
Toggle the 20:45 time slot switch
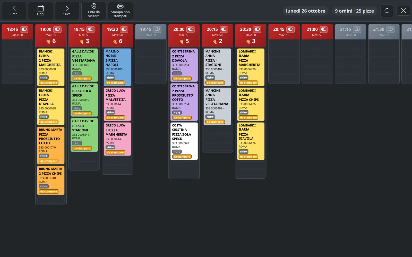click(290, 29)
